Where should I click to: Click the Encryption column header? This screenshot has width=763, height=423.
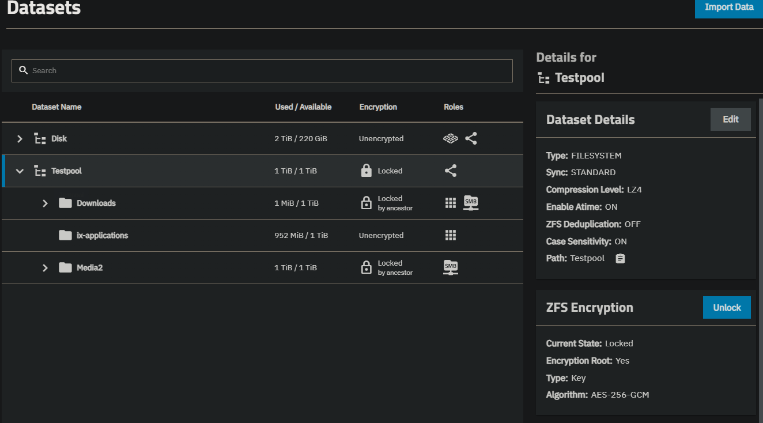click(378, 107)
